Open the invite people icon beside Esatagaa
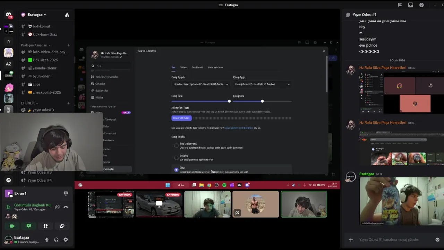Viewport: 444px width, 250px height. pos(67,15)
